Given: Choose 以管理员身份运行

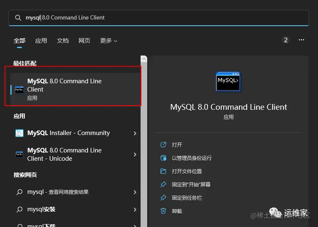Looking at the screenshot, I should pos(191,158).
